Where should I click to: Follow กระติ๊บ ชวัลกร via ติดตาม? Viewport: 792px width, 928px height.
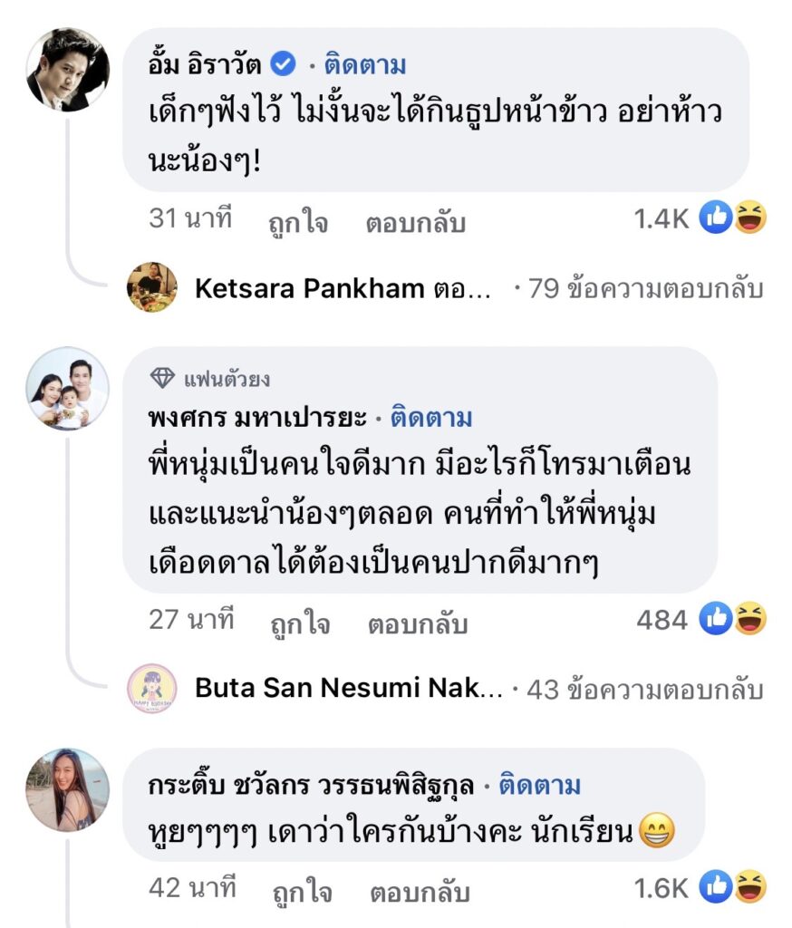[x=540, y=786]
